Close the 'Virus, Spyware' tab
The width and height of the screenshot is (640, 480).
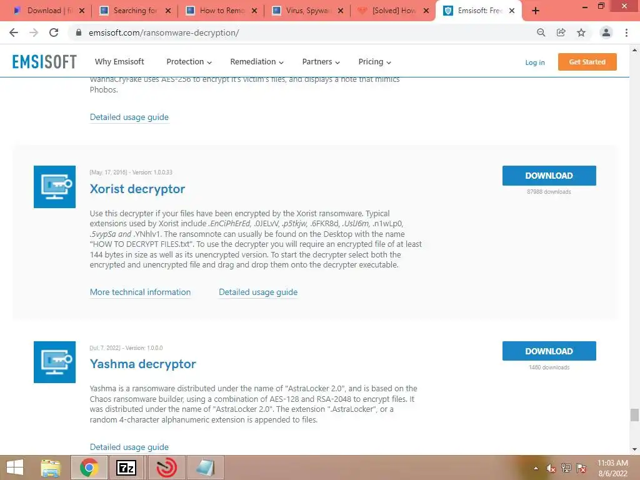(x=341, y=11)
